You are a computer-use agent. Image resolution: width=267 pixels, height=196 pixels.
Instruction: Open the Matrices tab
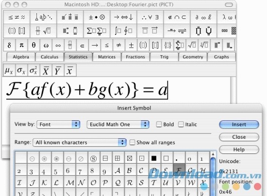pyautogui.click(x=107, y=57)
